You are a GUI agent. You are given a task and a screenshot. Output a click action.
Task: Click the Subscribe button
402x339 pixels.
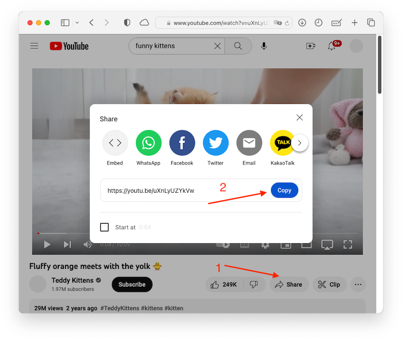click(x=132, y=284)
